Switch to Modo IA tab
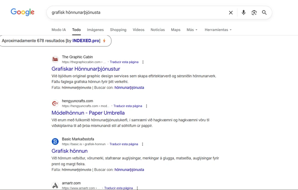298x190 pixels. coord(59,30)
